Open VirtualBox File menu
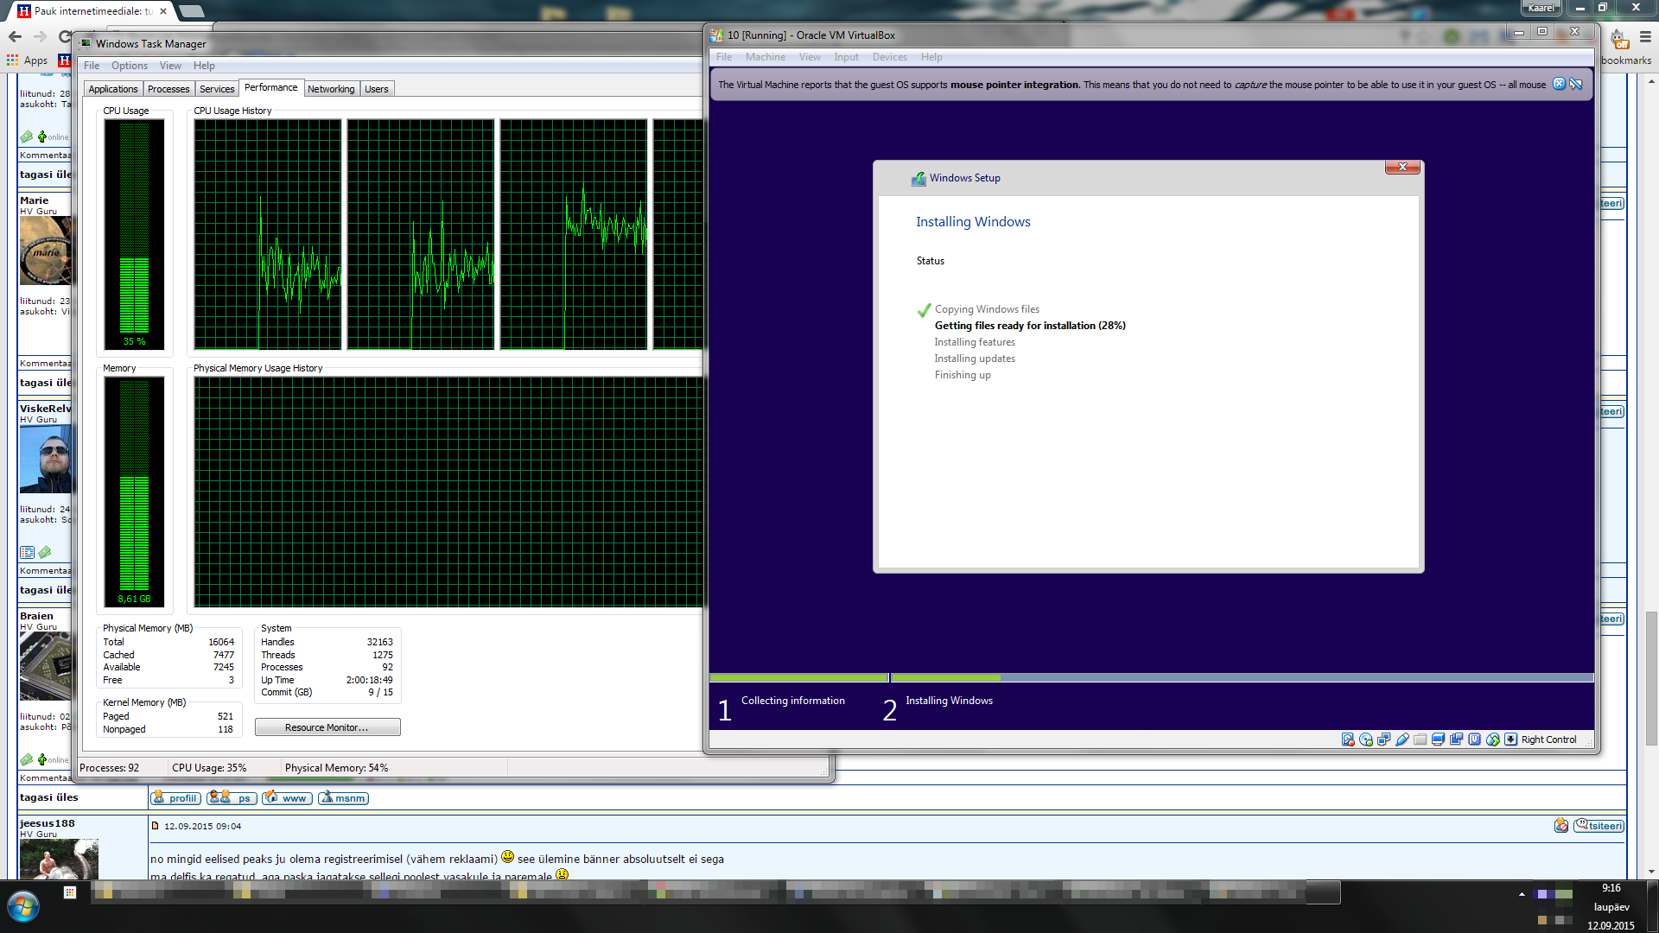The width and height of the screenshot is (1659, 933). pyautogui.click(x=724, y=57)
